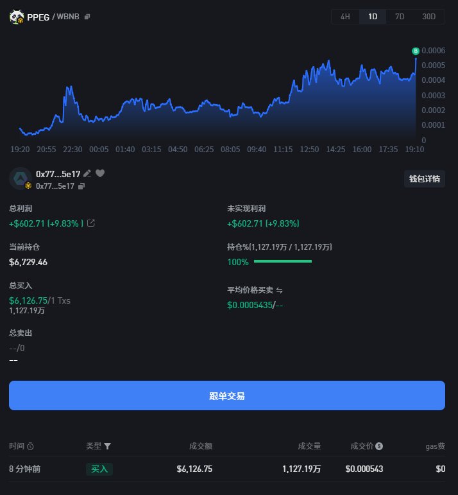Click current holding value $6,729.46
The image size is (458, 495).
[x=28, y=262]
